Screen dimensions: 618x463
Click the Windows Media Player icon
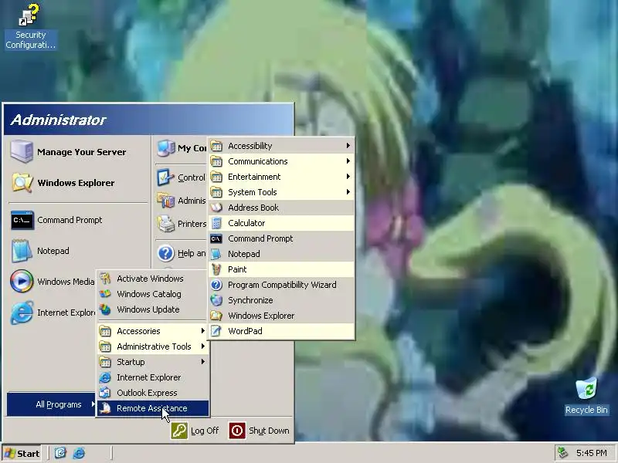coord(22,281)
